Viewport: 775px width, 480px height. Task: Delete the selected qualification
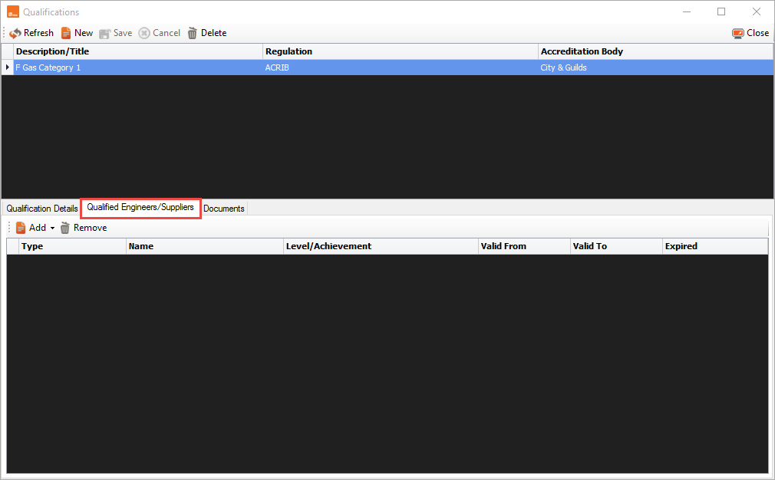[193, 33]
